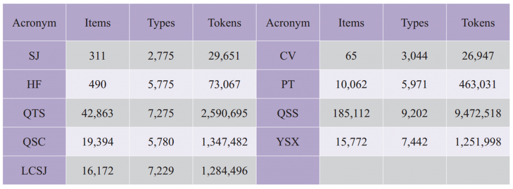Select the QSC acronym cell

coord(35,142)
